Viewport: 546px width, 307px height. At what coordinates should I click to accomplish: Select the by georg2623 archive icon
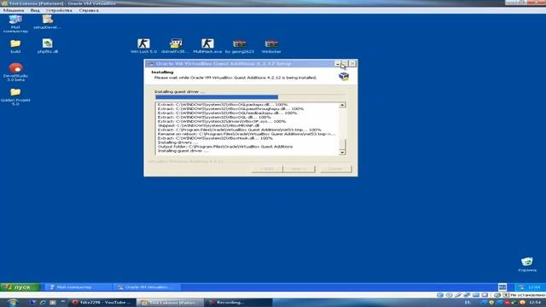(239, 46)
